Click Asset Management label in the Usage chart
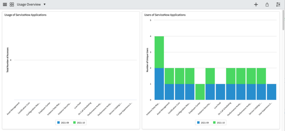The image size is (285, 131). tap(13, 109)
